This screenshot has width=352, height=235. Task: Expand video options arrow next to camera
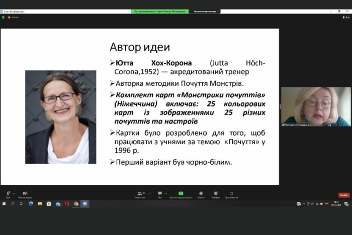(x=31, y=192)
